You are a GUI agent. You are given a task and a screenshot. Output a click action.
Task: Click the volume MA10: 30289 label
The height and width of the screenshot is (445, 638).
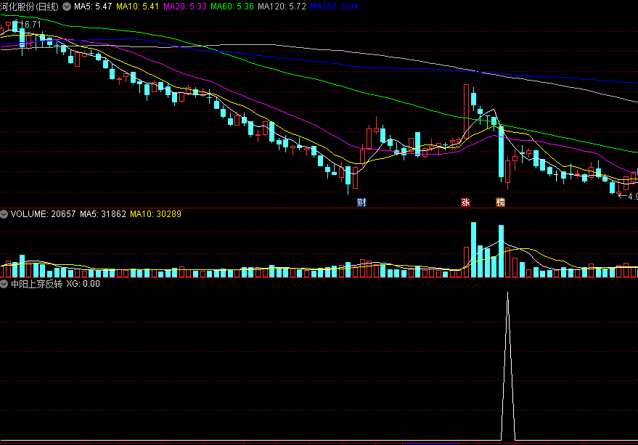[156, 214]
